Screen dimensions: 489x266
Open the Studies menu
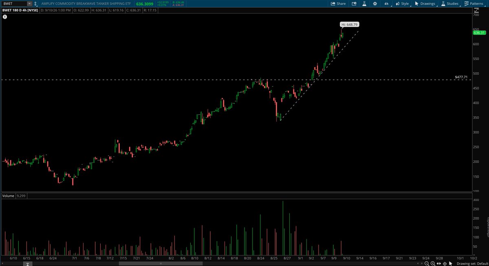click(x=450, y=3)
